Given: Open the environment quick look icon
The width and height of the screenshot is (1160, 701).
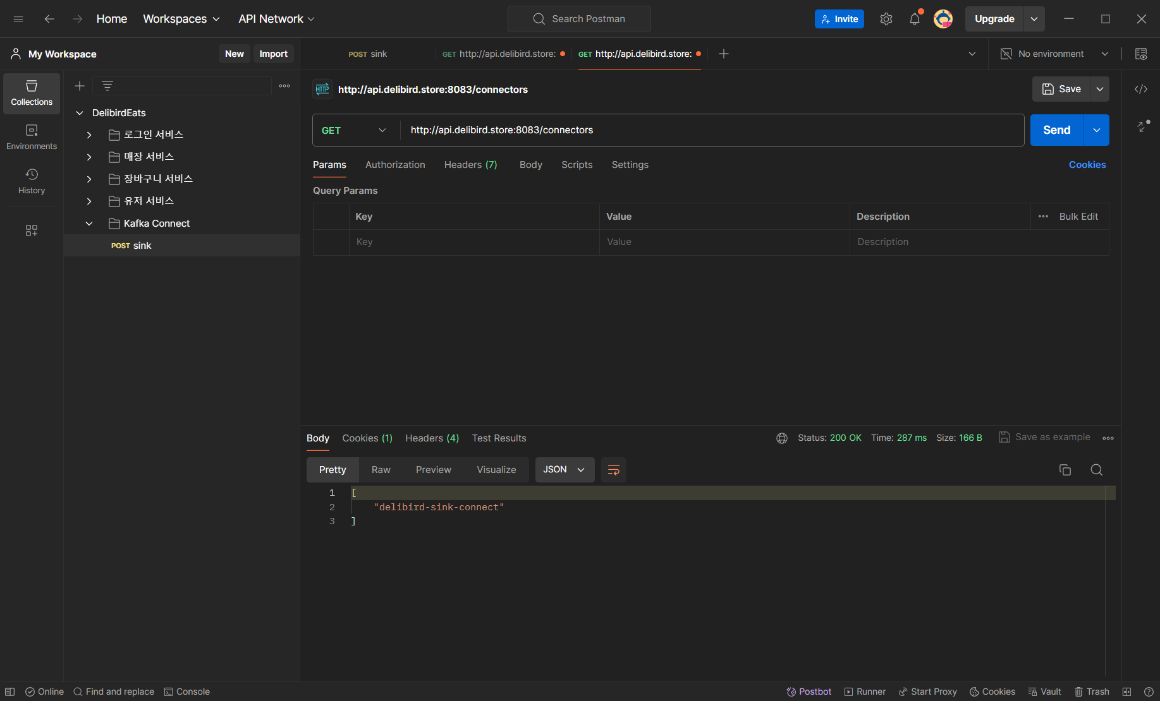Looking at the screenshot, I should click(x=1141, y=54).
